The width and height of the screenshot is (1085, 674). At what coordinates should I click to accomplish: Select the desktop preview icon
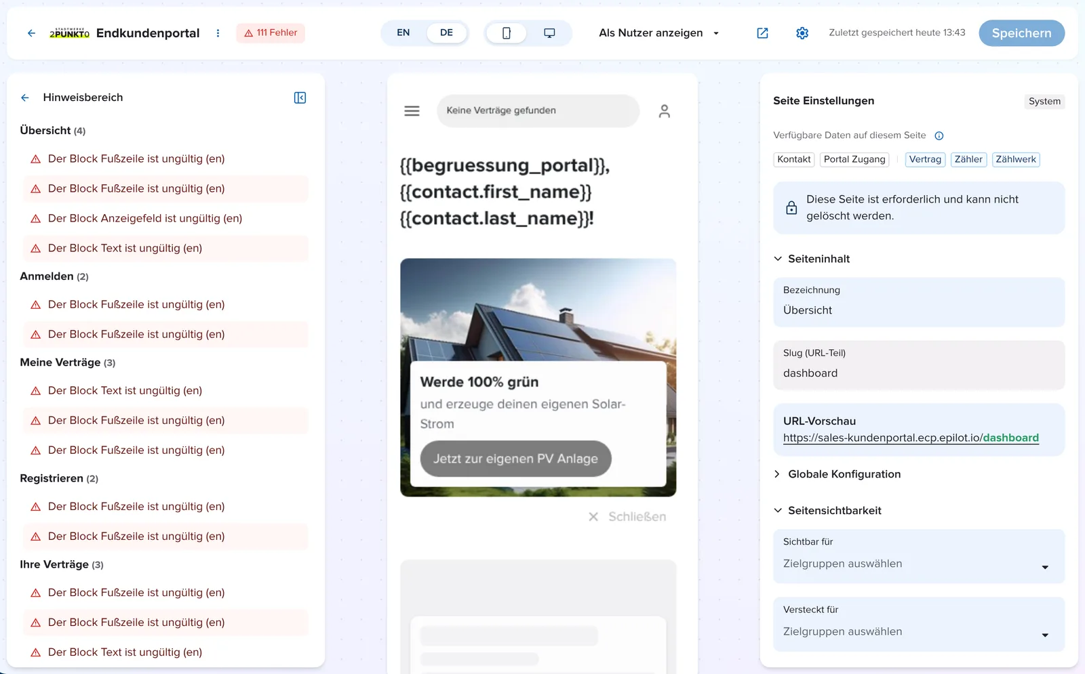tap(549, 33)
